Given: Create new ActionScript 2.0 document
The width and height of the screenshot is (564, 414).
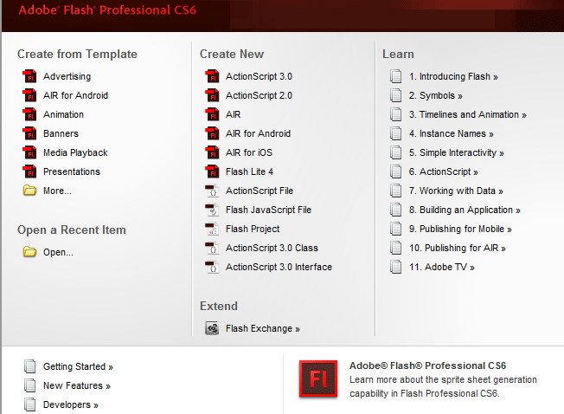Looking at the screenshot, I should coord(259,95).
